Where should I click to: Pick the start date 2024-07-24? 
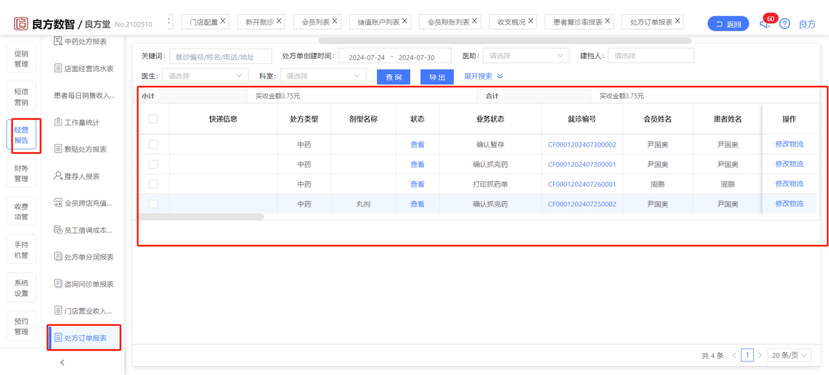[x=367, y=57]
